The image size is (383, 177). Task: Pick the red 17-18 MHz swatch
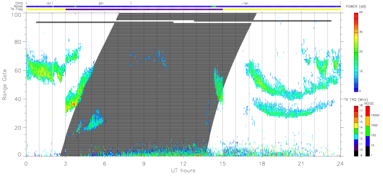click(356, 109)
